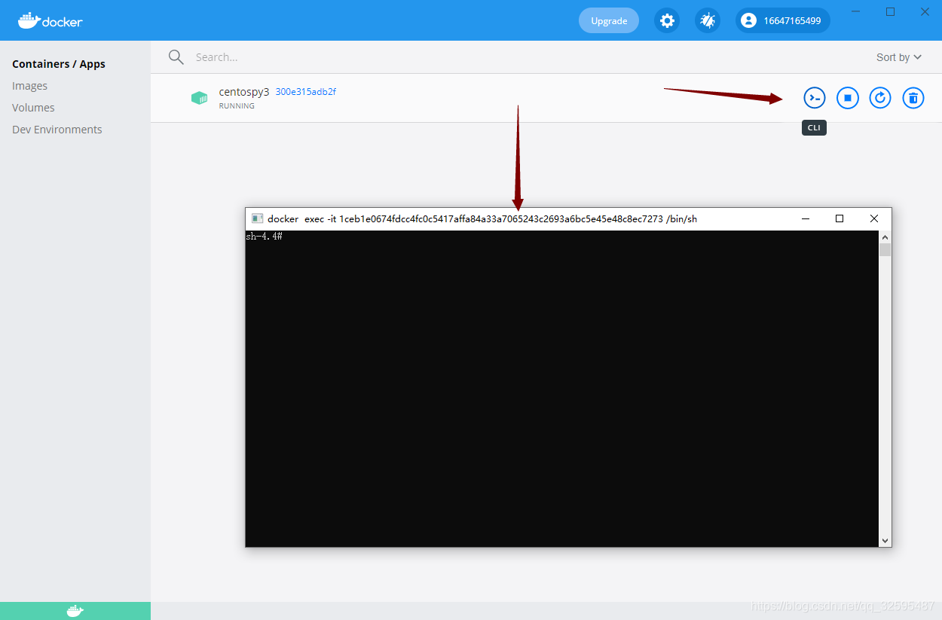
Task: Open Docker settings gear
Action: click(x=667, y=20)
